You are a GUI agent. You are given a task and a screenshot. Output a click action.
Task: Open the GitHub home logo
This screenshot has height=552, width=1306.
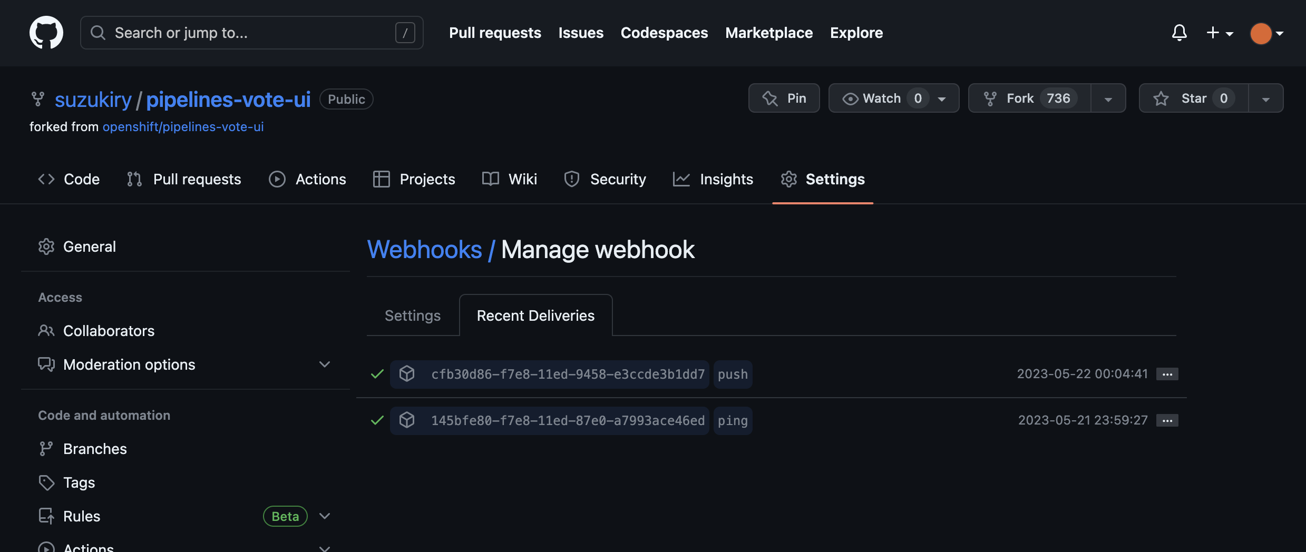coord(46,33)
